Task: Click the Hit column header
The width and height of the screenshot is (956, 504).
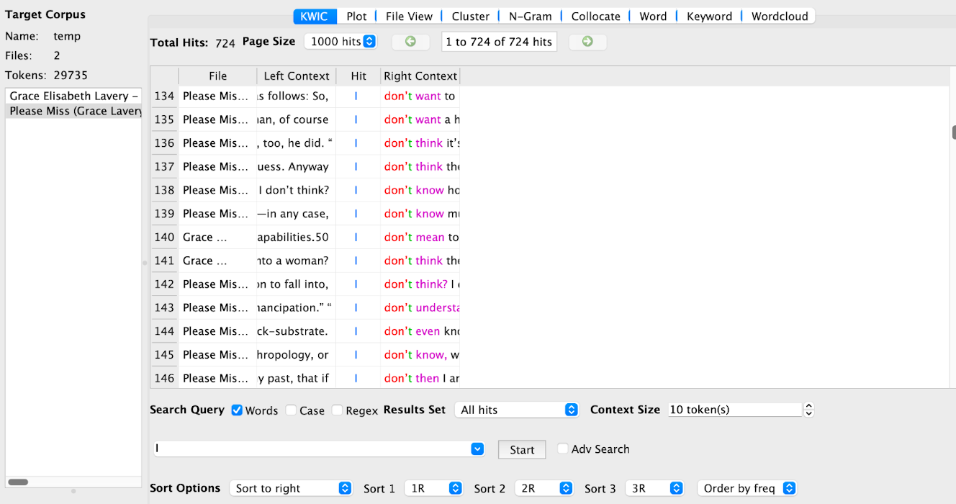Action: pos(358,76)
